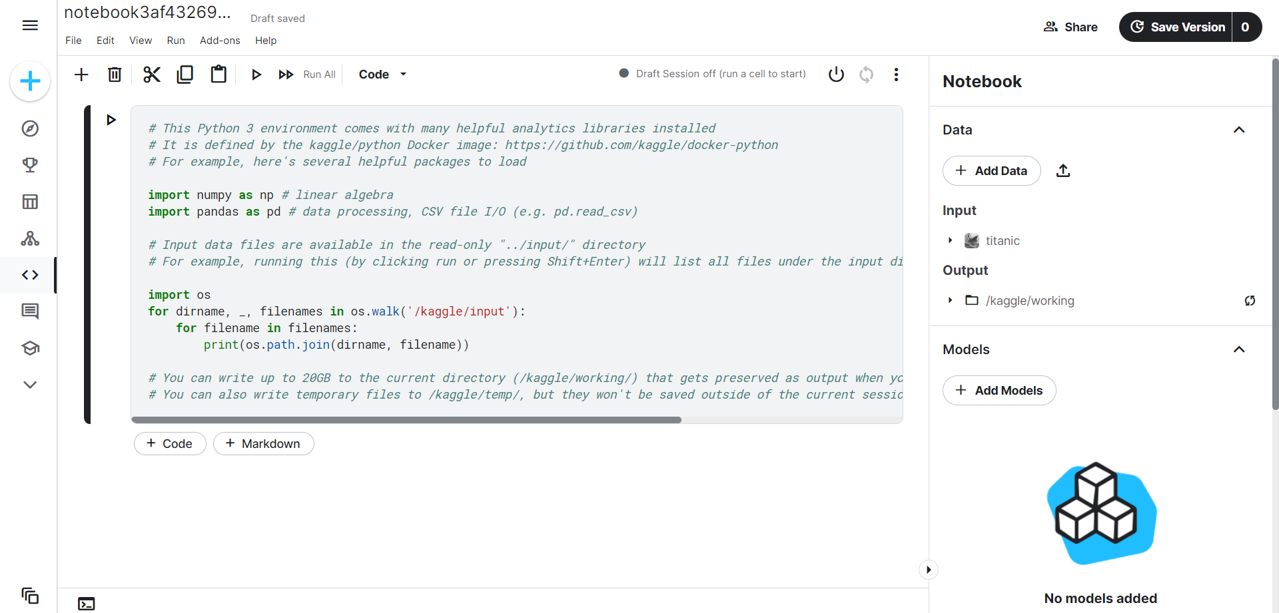1279x613 pixels.
Task: Click the blue Create plus button
Action: point(30,82)
